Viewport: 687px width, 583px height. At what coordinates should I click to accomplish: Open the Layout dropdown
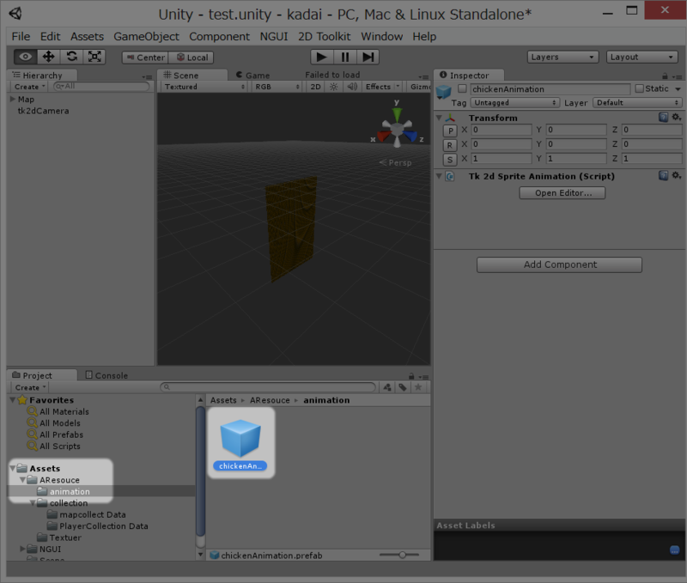(641, 57)
